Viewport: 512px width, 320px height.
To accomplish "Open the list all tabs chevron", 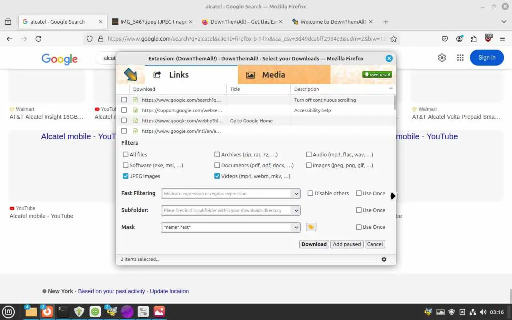I will [504, 22].
